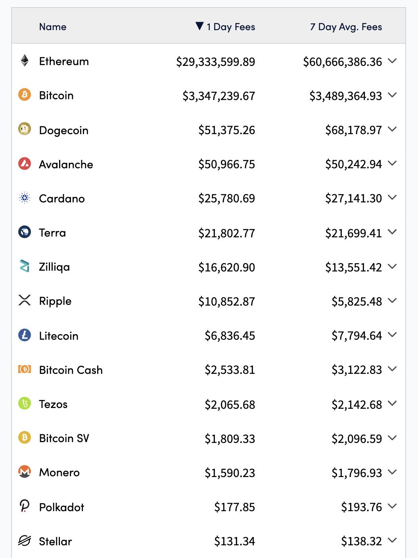Click the red Avalanche logo icon
Screen dimensions: 418x558
point(25,163)
